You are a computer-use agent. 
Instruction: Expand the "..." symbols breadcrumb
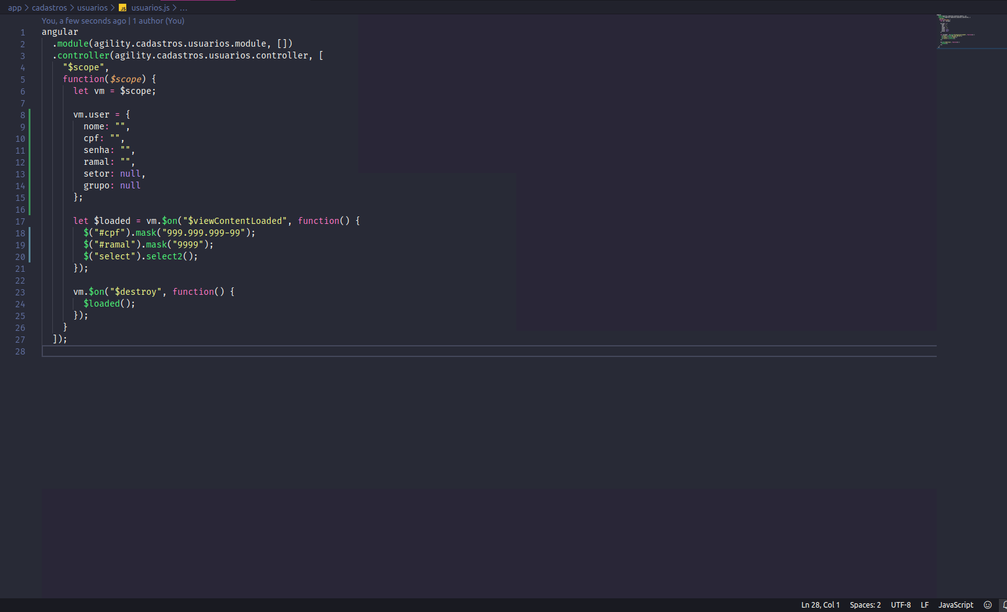[183, 7]
